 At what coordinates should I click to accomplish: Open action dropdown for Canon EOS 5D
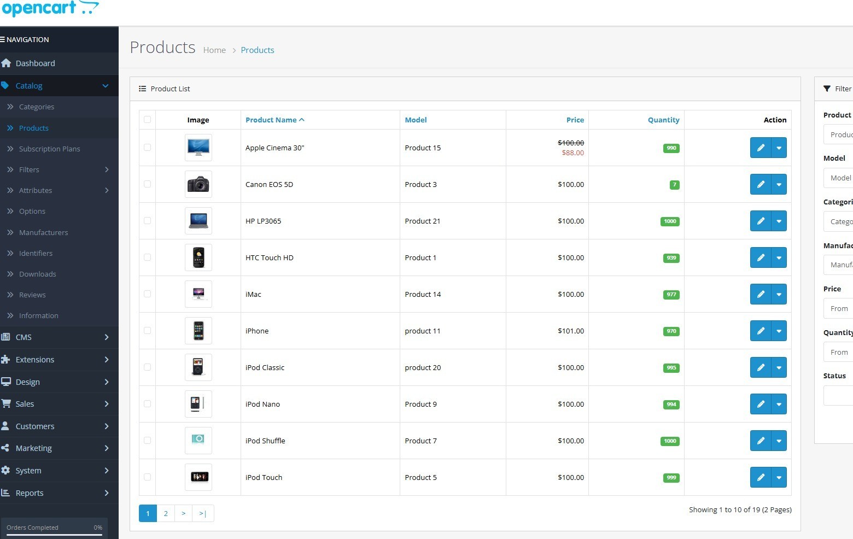point(779,184)
